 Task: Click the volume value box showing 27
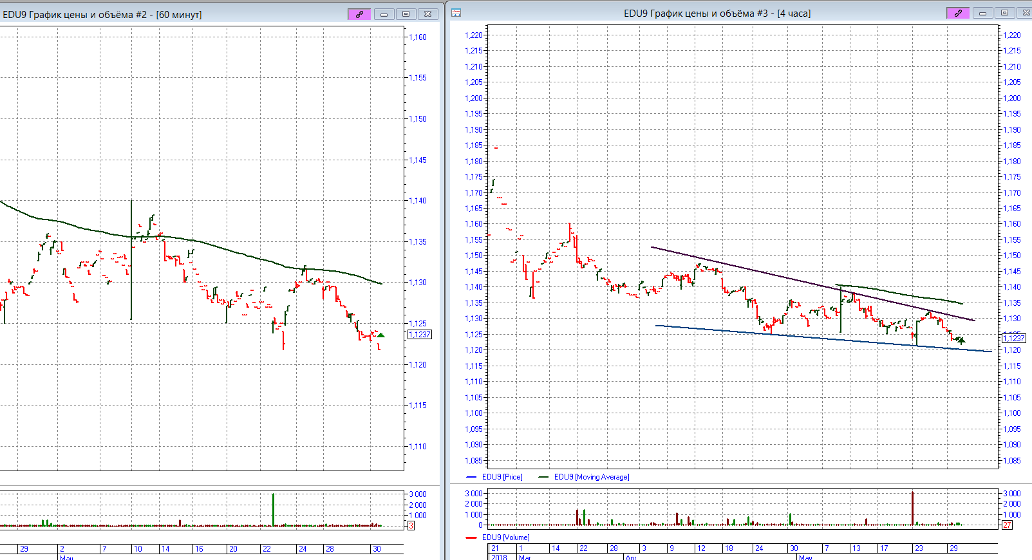pyautogui.click(x=1007, y=525)
